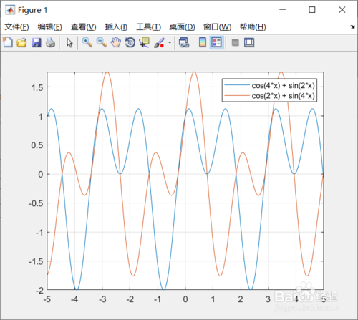Open the 工具(T) menu
This screenshot has width=358, height=320.
(148, 27)
